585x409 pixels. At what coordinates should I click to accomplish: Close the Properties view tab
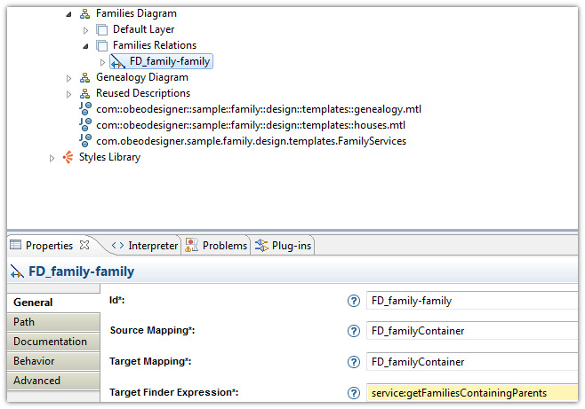pyautogui.click(x=84, y=245)
